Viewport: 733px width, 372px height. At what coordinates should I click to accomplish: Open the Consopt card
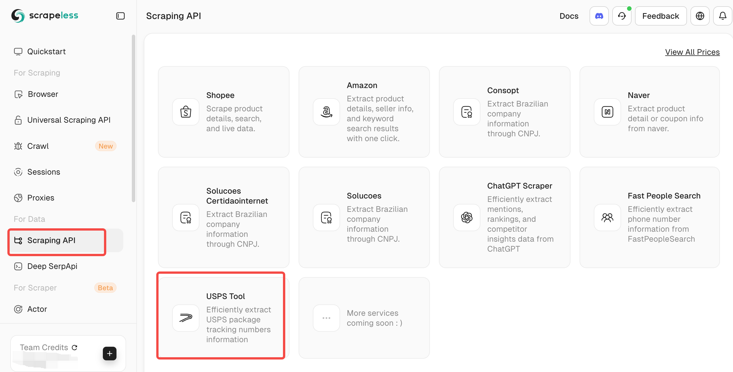click(x=505, y=112)
